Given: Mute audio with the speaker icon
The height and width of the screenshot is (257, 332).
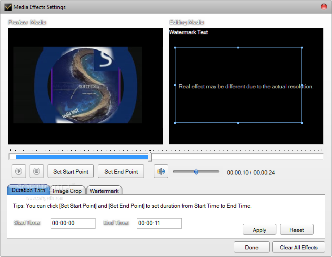Looking at the screenshot, I should pyautogui.click(x=161, y=171).
